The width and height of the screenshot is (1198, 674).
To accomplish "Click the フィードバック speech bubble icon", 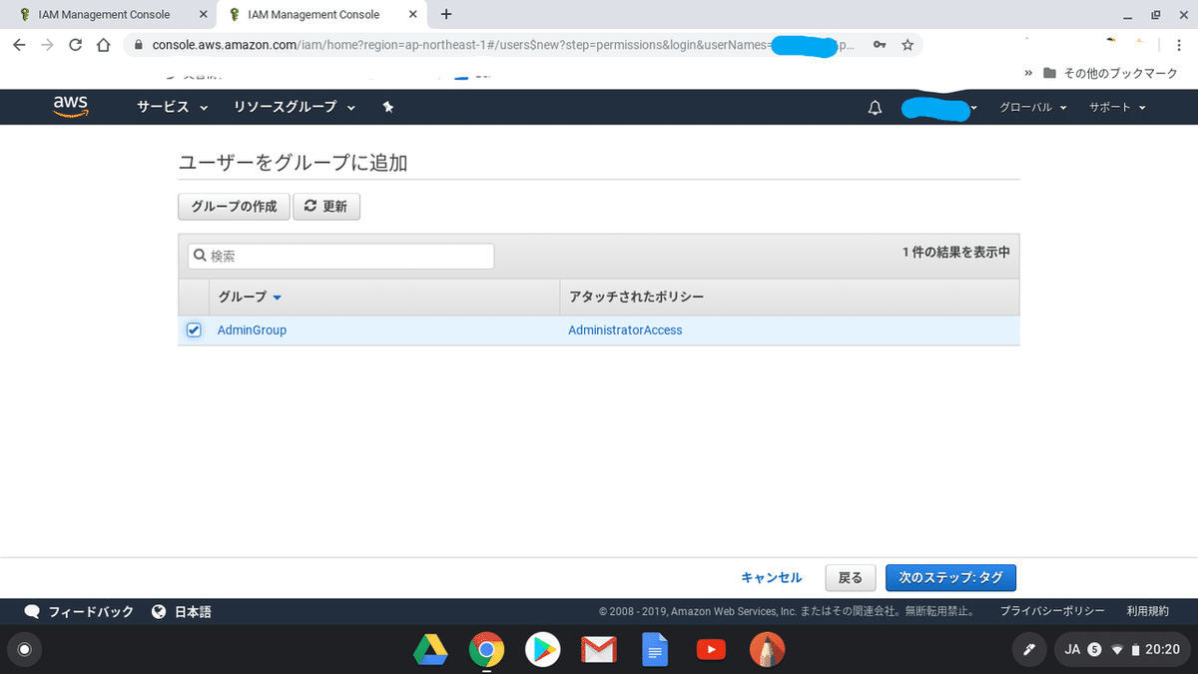I will [32, 611].
